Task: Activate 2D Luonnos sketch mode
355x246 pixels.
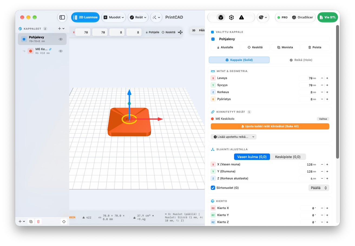Action: coord(85,17)
